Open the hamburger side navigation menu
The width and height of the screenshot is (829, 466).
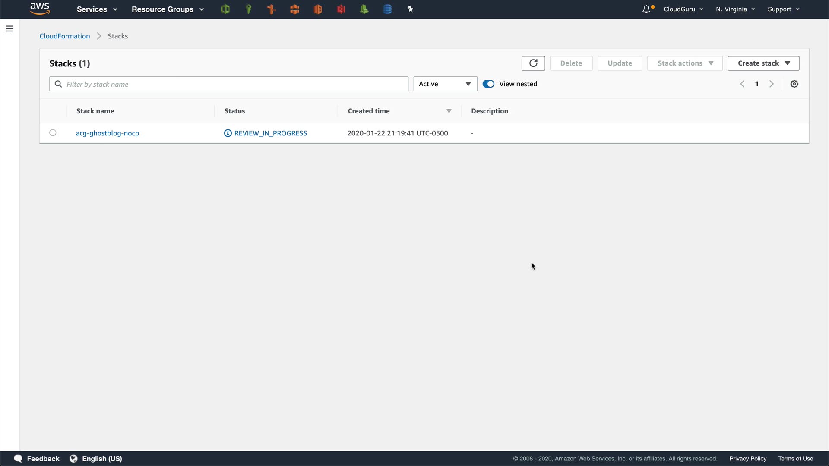coord(10,28)
